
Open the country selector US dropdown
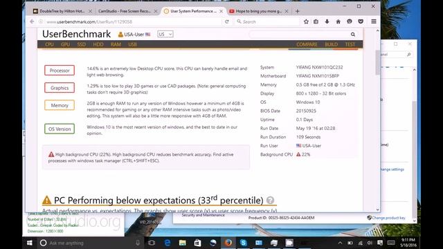pos(165,34)
